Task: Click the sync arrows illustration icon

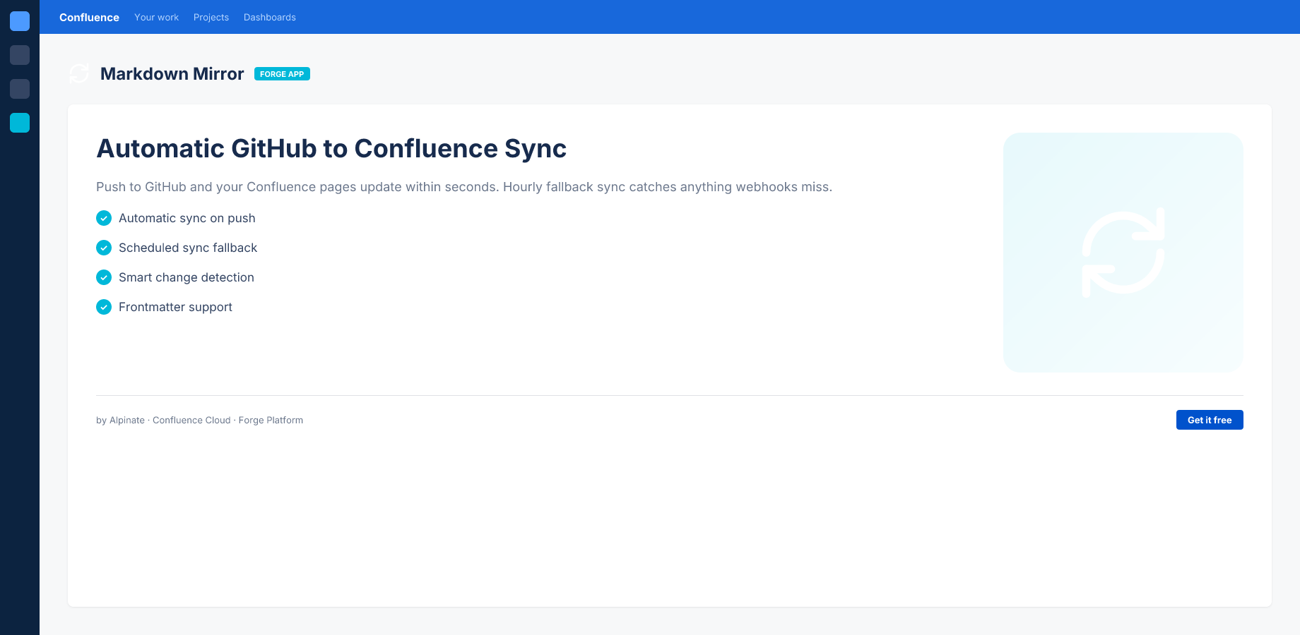Action: point(1123,252)
